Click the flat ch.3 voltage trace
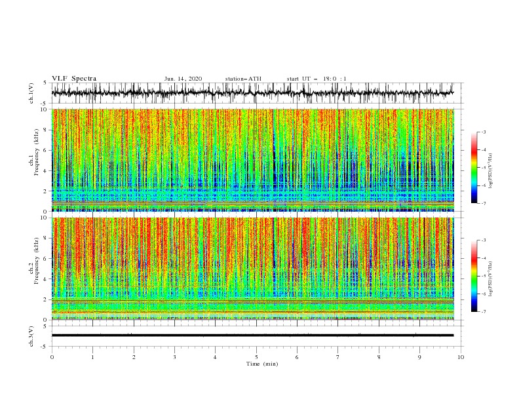519x401 pixels. pos(252,335)
